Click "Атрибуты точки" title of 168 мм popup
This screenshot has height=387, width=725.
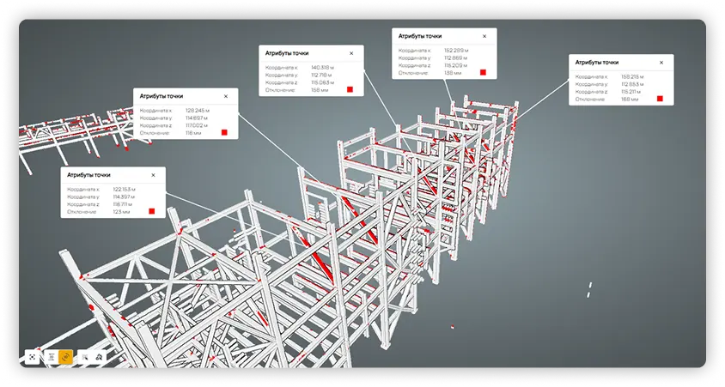pyautogui.click(x=597, y=63)
